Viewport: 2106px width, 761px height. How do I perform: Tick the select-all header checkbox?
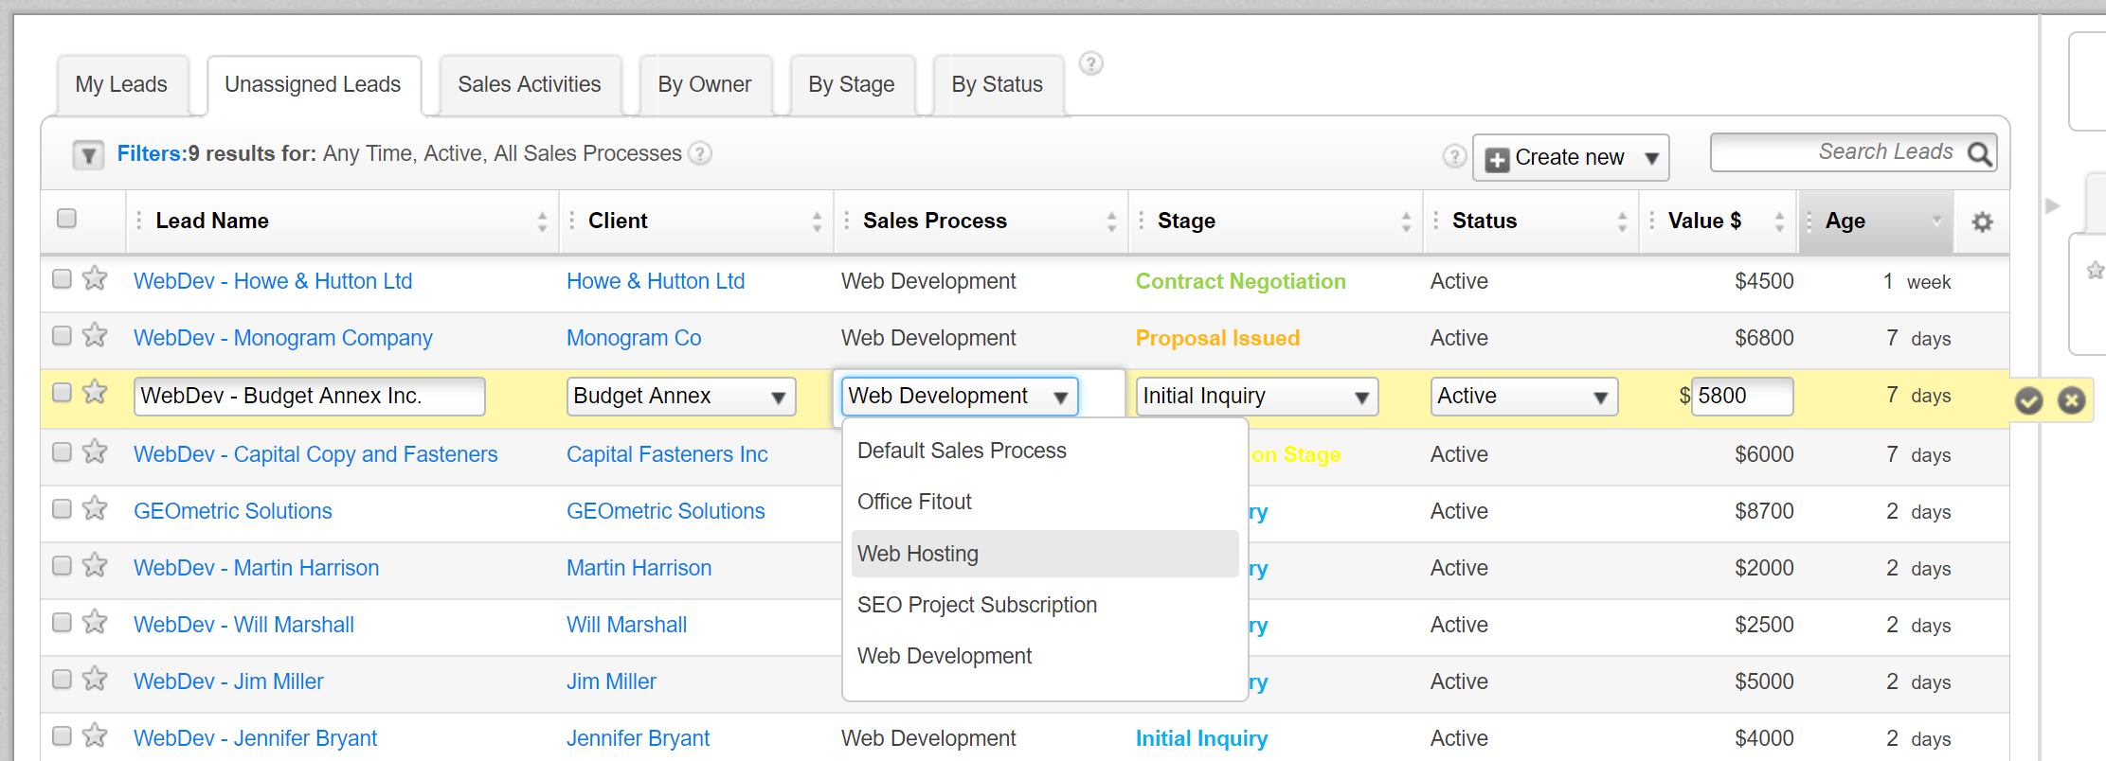pyautogui.click(x=66, y=219)
